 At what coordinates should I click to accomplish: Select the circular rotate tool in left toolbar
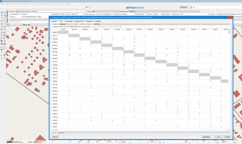click(5, 15)
